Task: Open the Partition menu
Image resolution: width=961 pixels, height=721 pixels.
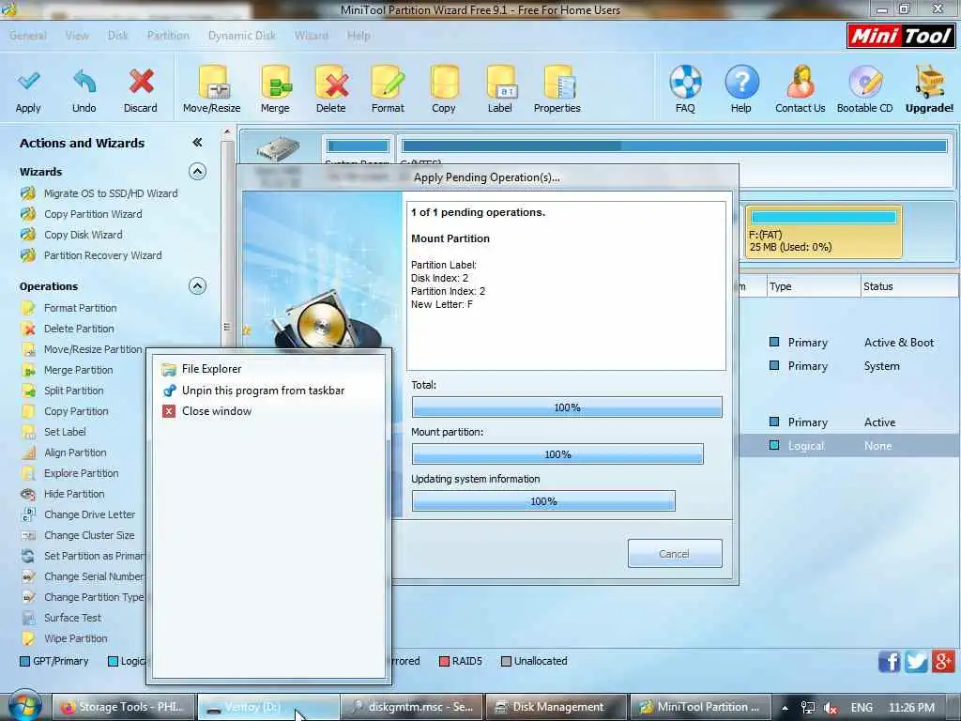Action: (168, 36)
